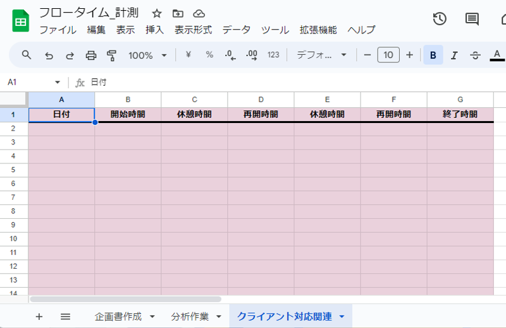Screen dimensions: 506x328
Task: Open 企画書作成 tab dropdown arrow
Action: click(x=152, y=317)
